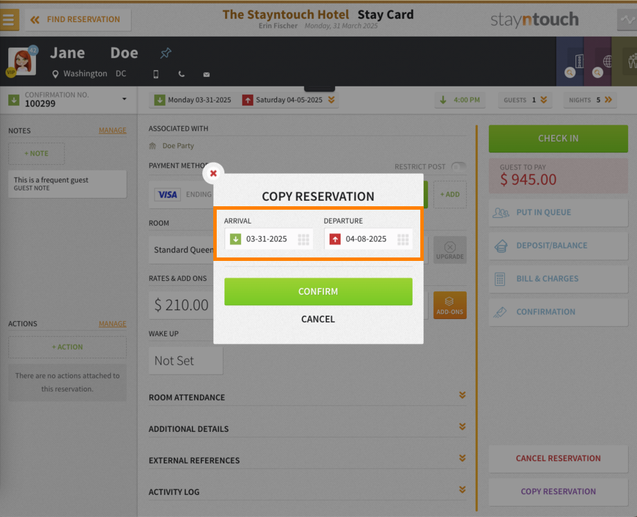Open the travel agent globe tab
Screen dimensions: 637x517
click(598, 62)
